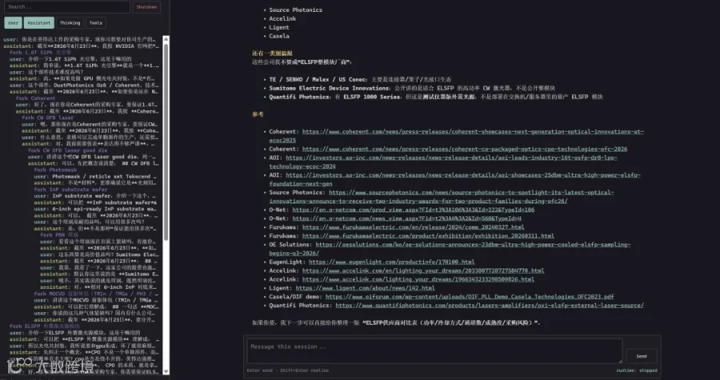The height and width of the screenshot is (380, 720).
Task: Focus the Search box in the sidebar
Action: pyautogui.click(x=67, y=7)
